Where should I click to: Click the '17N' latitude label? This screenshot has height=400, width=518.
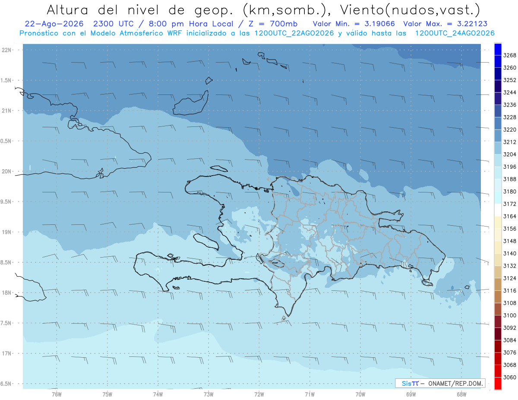(6, 353)
